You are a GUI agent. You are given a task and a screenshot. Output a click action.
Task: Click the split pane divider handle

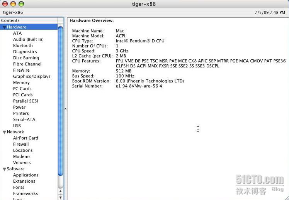(x=65, y=109)
